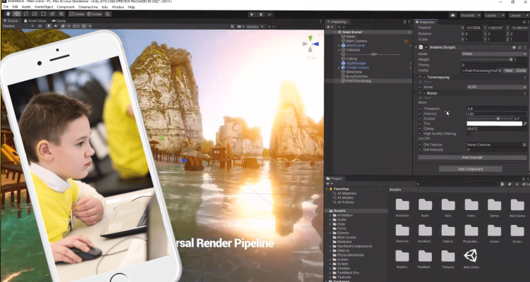Toggle 2D mode in Scene view

click(x=40, y=26)
